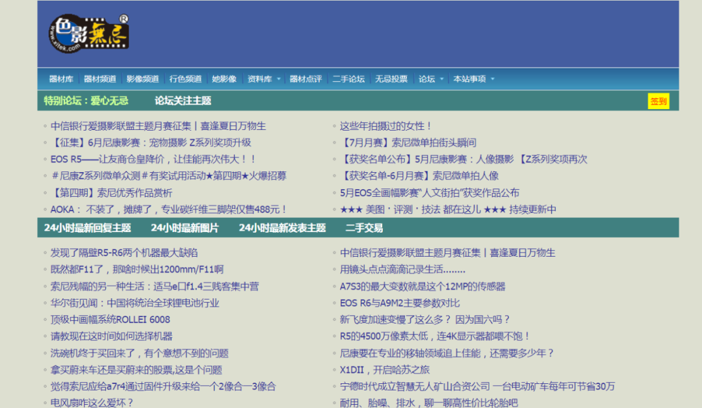Switch to 24小时最新回复主题 tab

87,228
